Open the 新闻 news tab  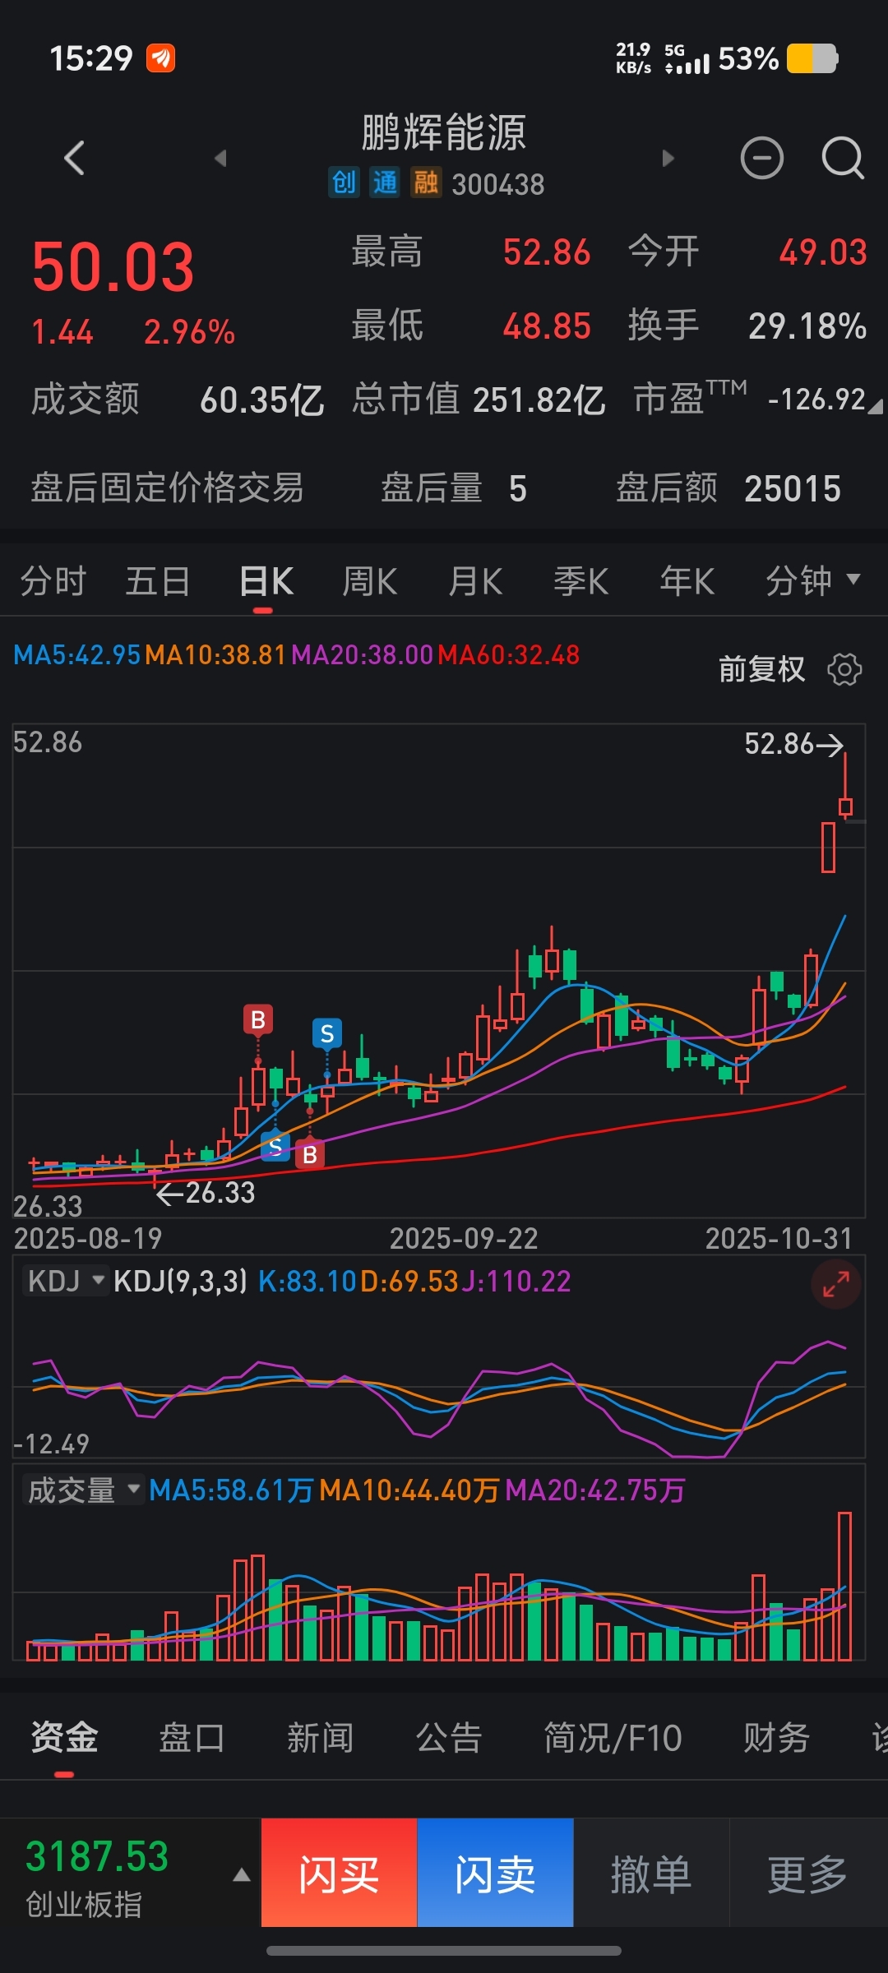(x=320, y=1737)
